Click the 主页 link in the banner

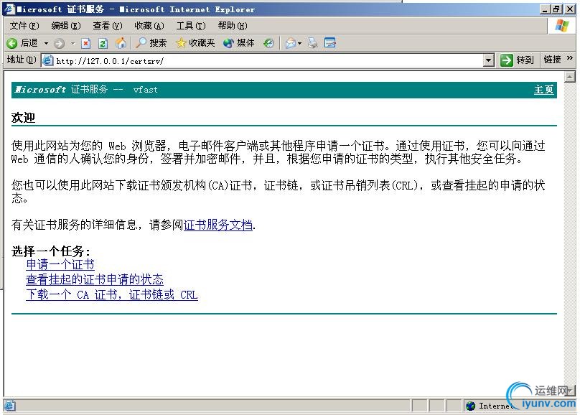544,90
